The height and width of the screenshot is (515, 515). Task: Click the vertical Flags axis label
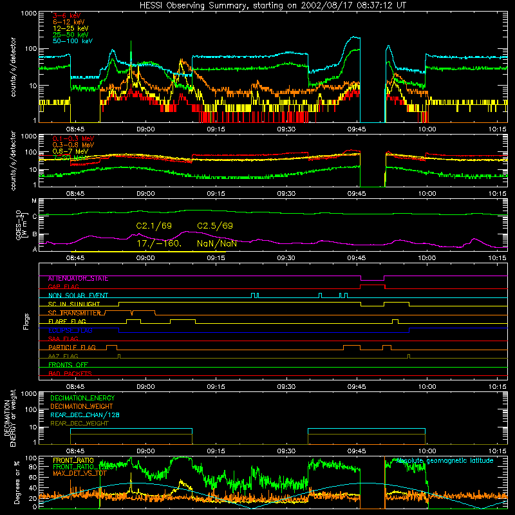pos(26,321)
